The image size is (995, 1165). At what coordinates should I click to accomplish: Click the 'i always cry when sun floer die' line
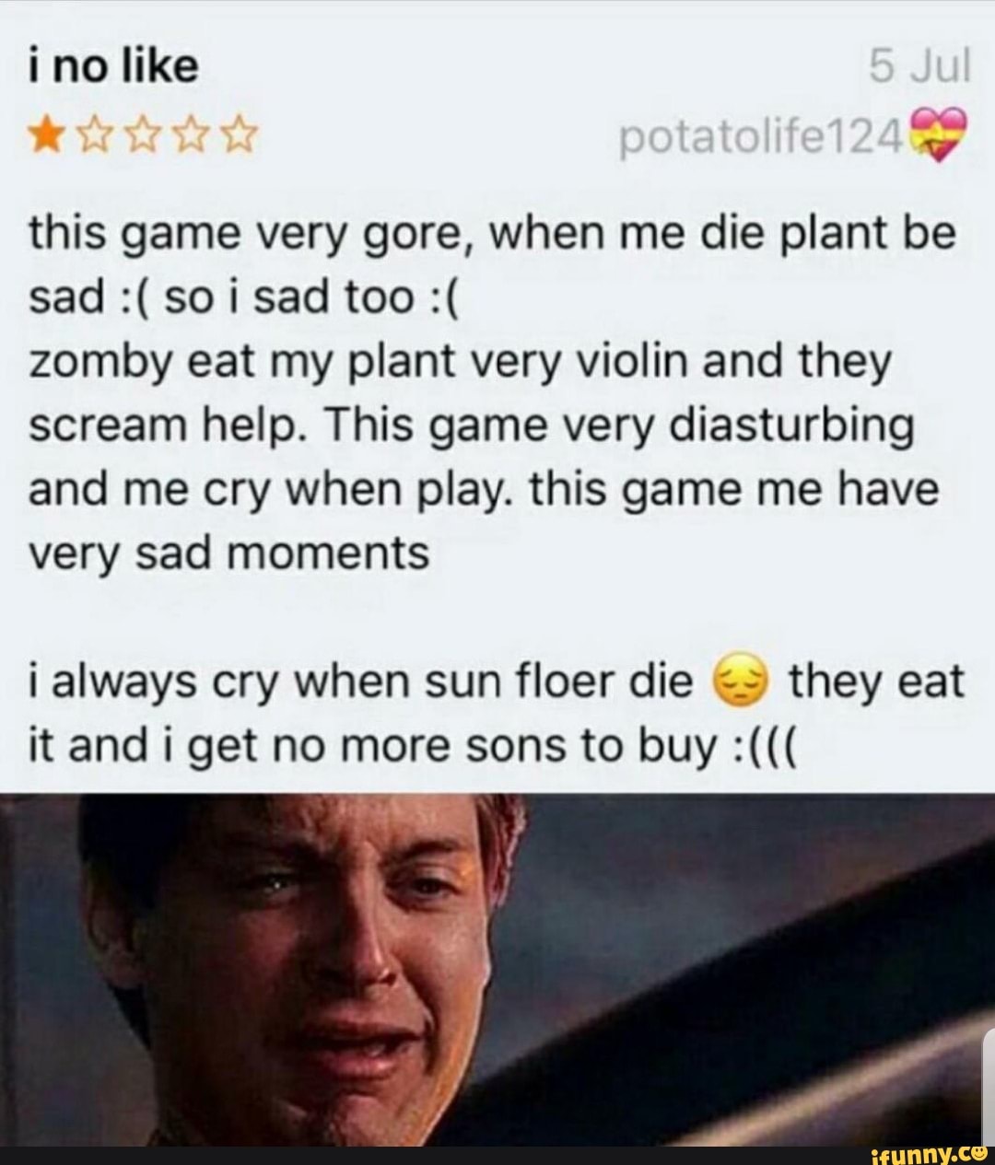361,683
